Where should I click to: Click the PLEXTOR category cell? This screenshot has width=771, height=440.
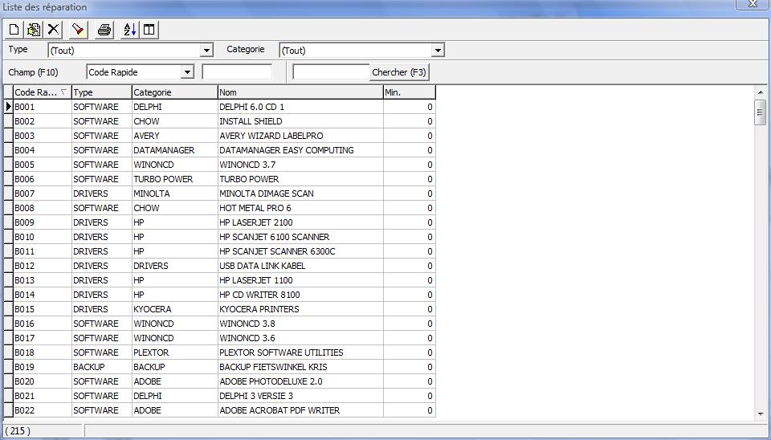(174, 352)
